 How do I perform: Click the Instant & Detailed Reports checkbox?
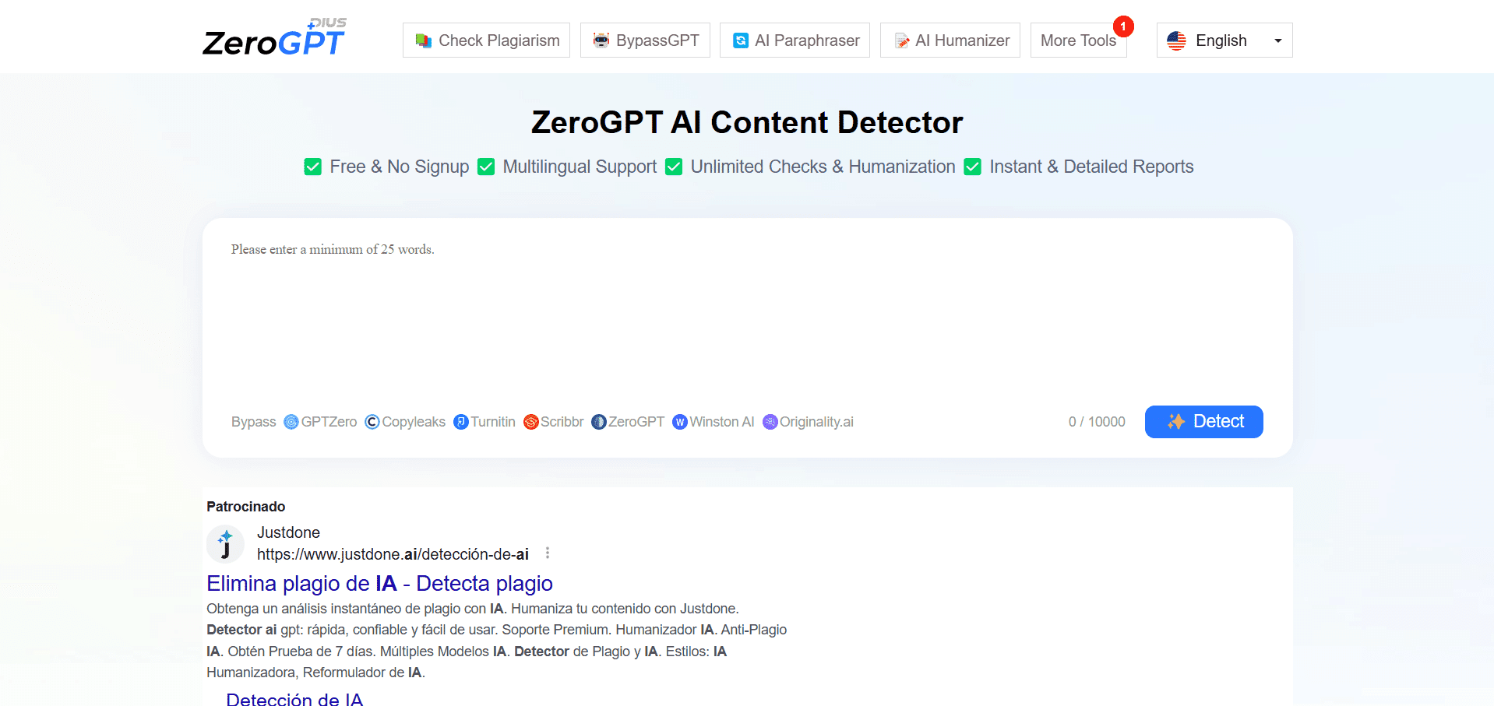tap(972, 167)
